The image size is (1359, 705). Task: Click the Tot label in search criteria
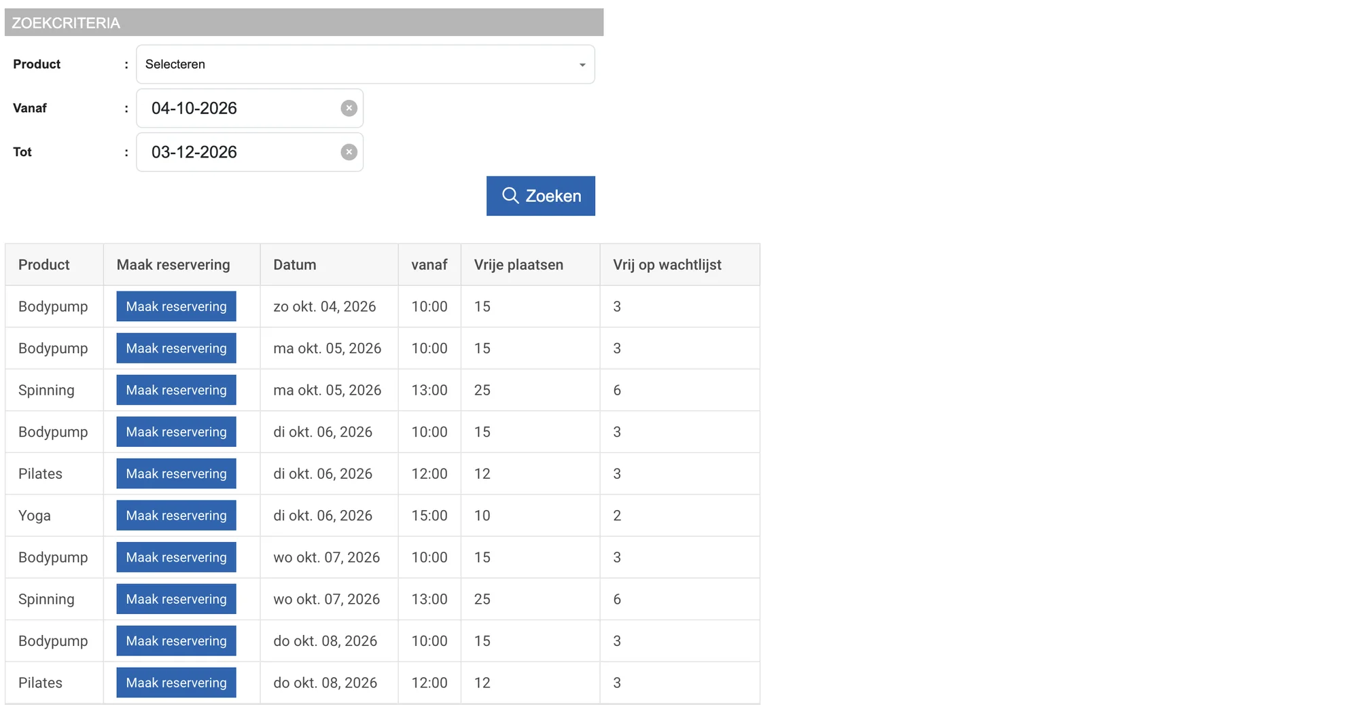(22, 152)
